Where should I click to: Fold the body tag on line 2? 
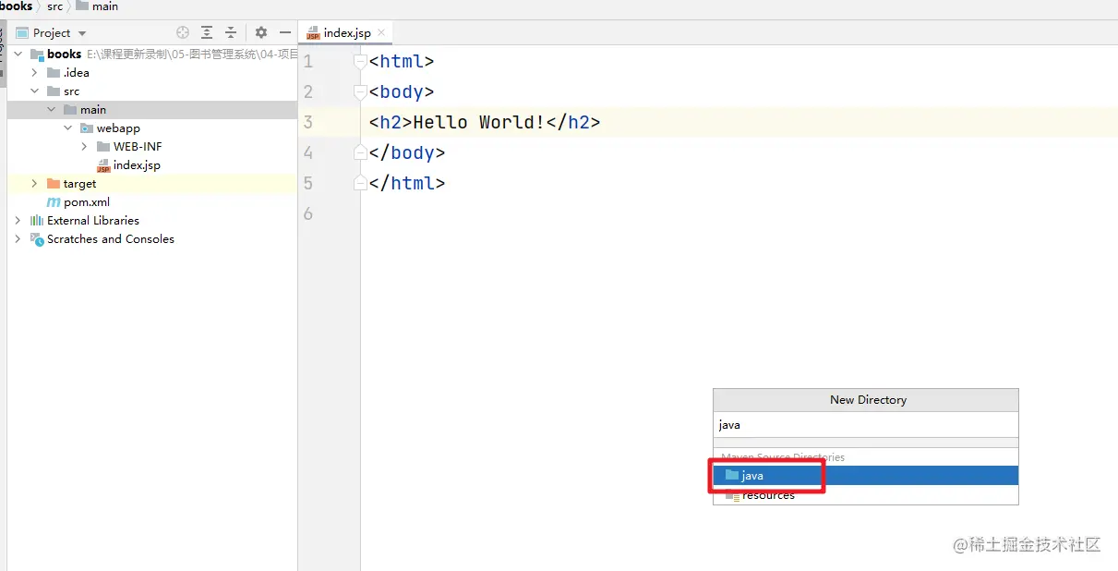coord(361,92)
